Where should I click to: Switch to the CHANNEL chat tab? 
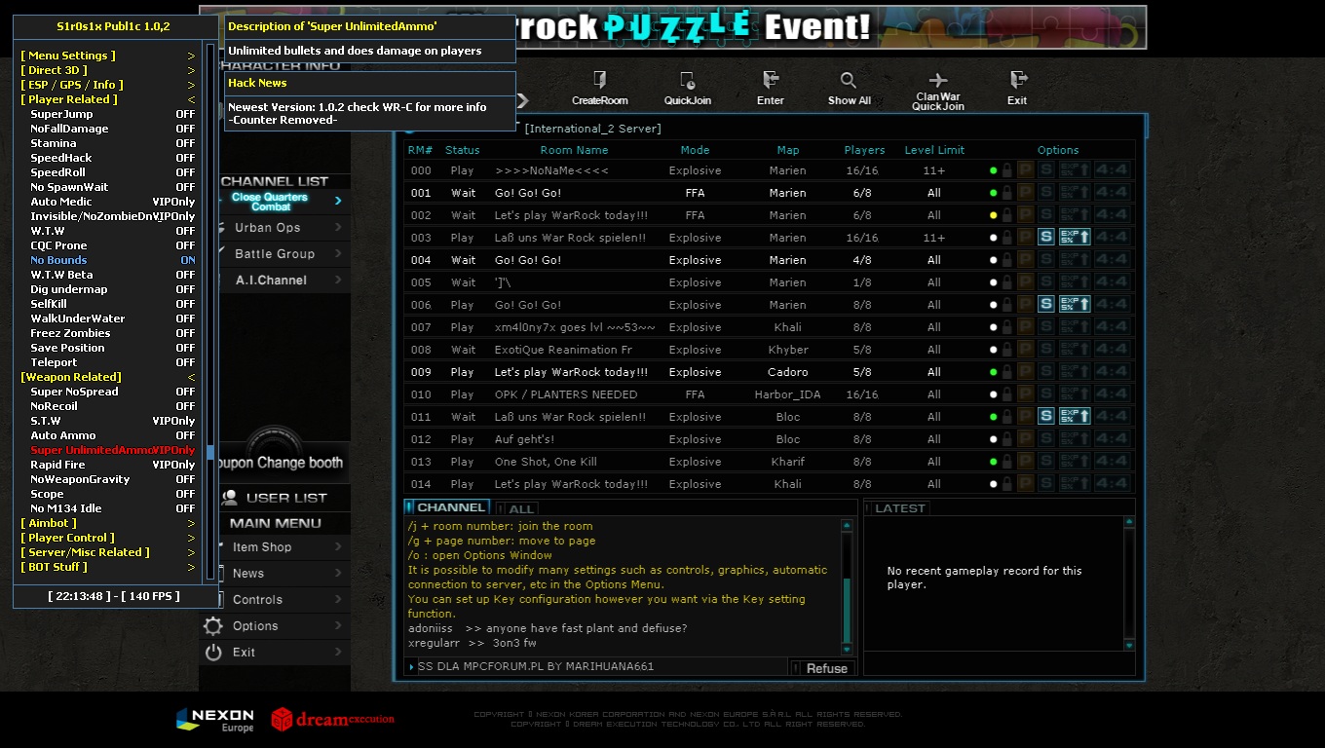(x=447, y=507)
